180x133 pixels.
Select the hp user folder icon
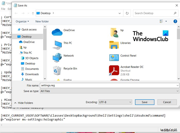[114, 33]
